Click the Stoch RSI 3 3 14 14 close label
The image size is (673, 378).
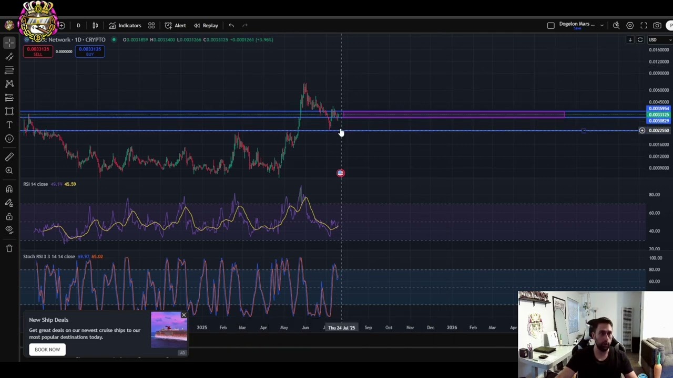49,257
